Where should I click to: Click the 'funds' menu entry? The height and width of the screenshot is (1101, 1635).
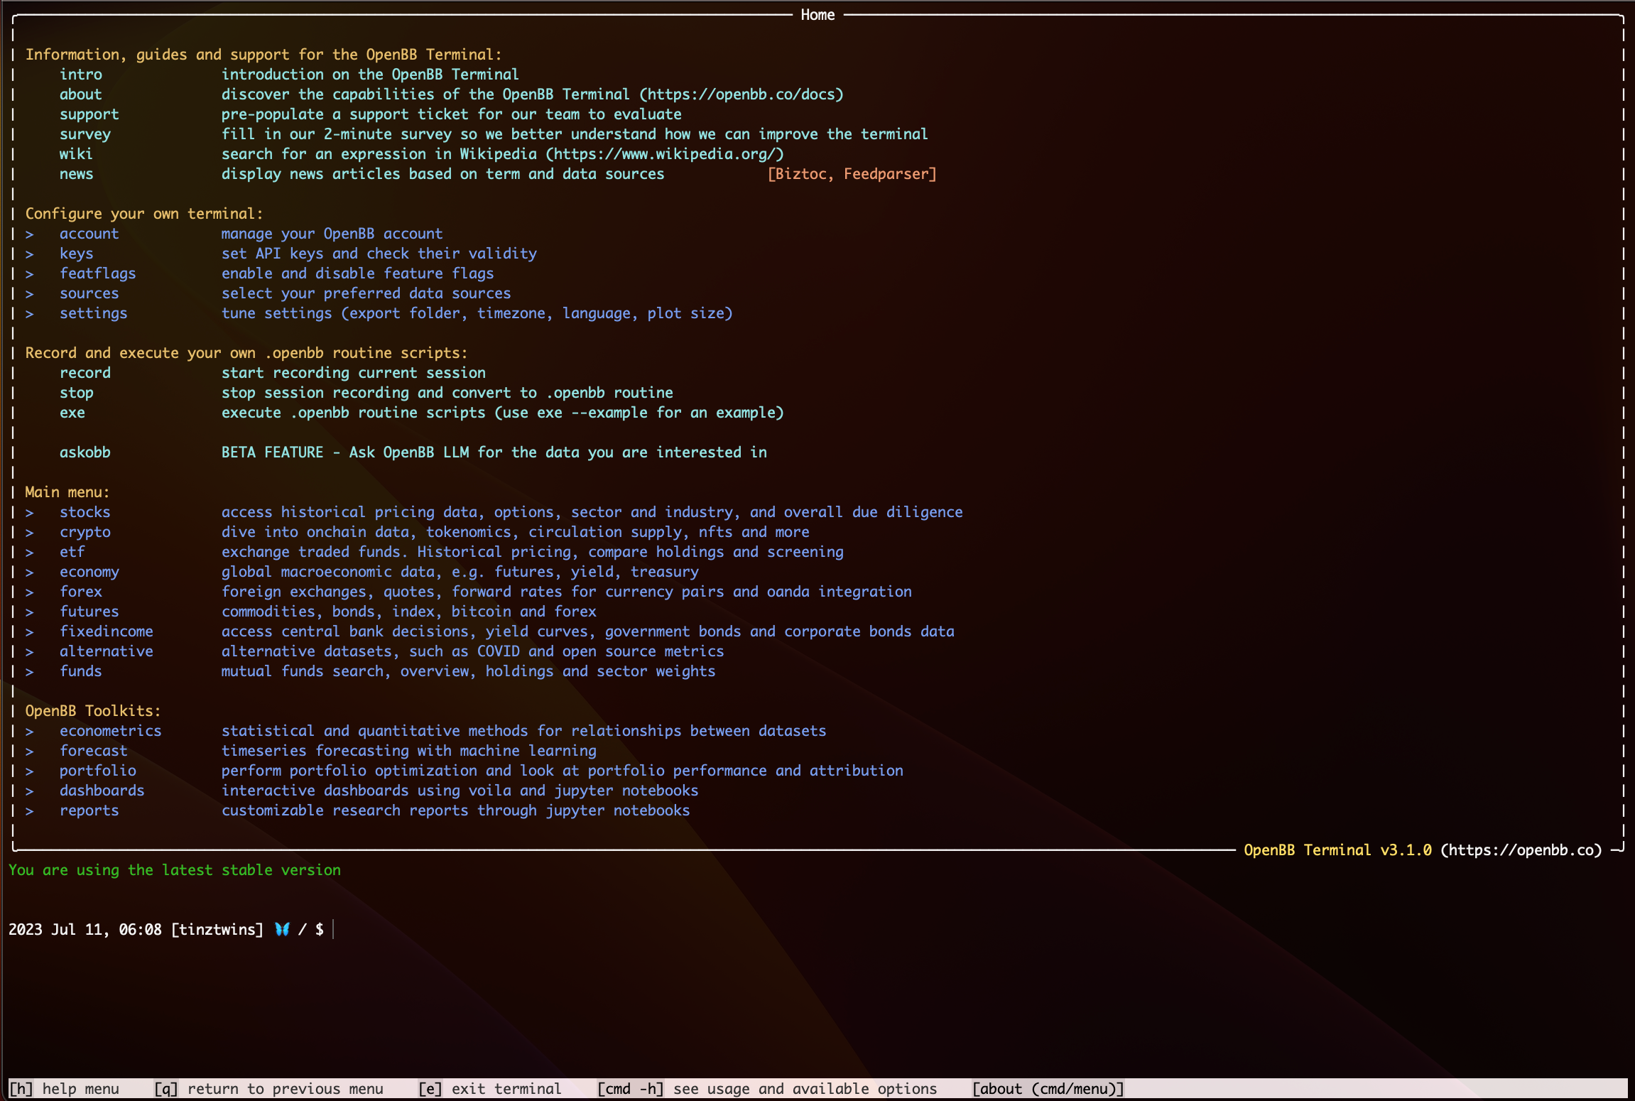[x=81, y=671]
